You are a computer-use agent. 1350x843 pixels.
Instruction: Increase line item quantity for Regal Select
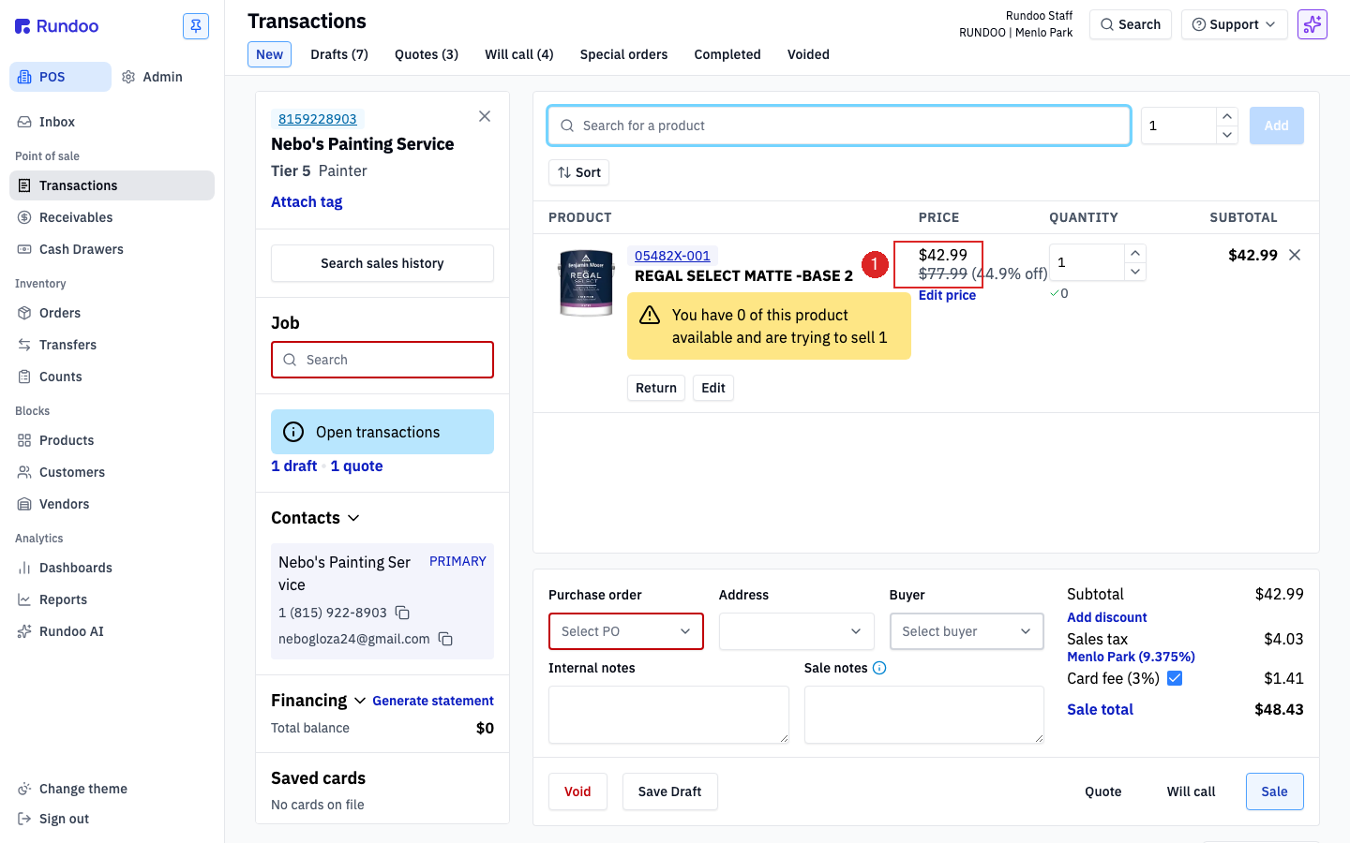pyautogui.click(x=1135, y=253)
